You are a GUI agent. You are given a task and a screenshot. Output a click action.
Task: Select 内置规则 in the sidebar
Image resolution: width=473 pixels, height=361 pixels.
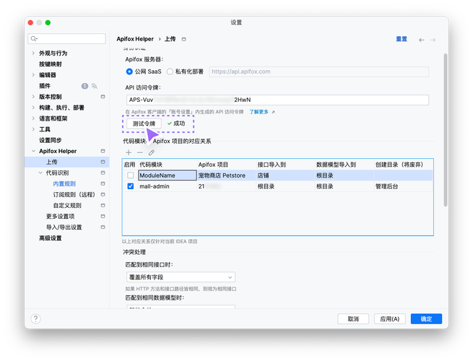coord(64,183)
